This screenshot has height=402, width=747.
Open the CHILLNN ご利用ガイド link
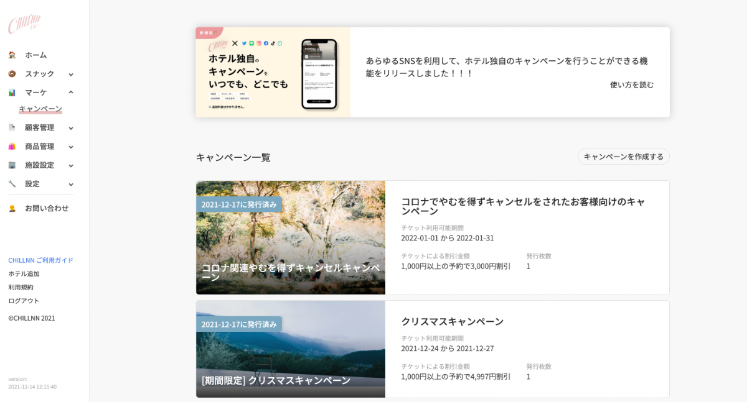[40, 260]
